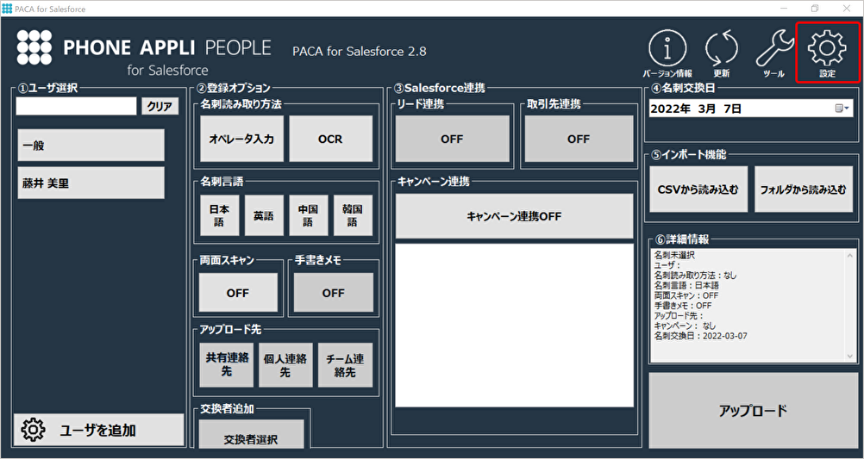Toggle 手書きメモ OFF button
Viewport: 864px width, 459px height.
pyautogui.click(x=334, y=293)
